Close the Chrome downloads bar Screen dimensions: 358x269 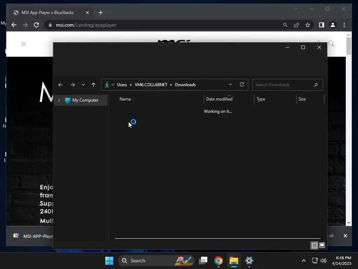point(345,236)
